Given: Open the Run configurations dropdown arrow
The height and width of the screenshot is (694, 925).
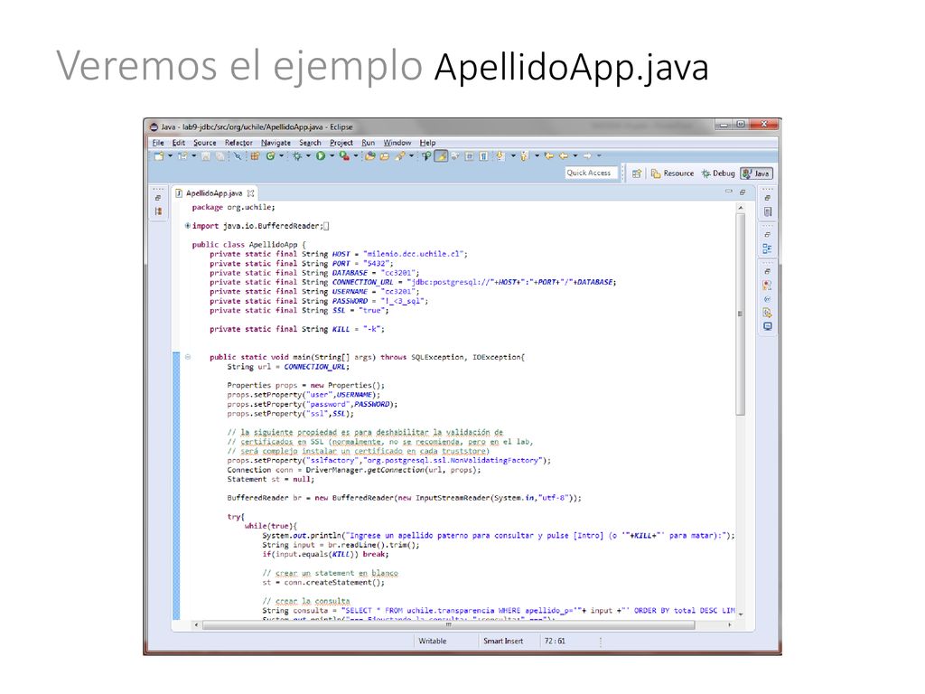Looking at the screenshot, I should pyautogui.click(x=332, y=155).
